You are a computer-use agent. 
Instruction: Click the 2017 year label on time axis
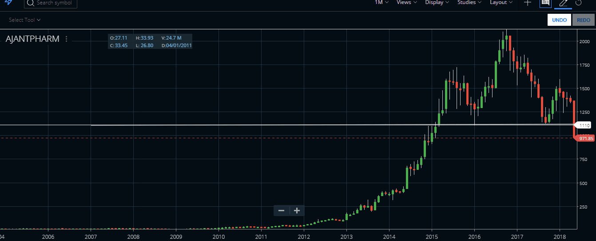[517, 236]
